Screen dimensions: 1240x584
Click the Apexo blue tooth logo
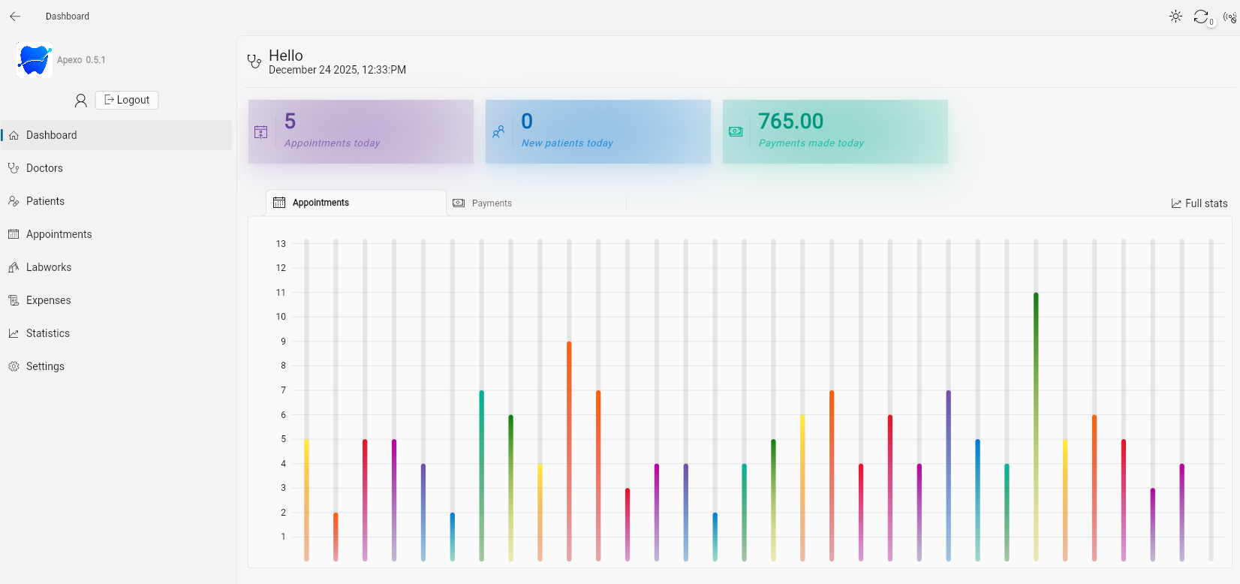35,60
